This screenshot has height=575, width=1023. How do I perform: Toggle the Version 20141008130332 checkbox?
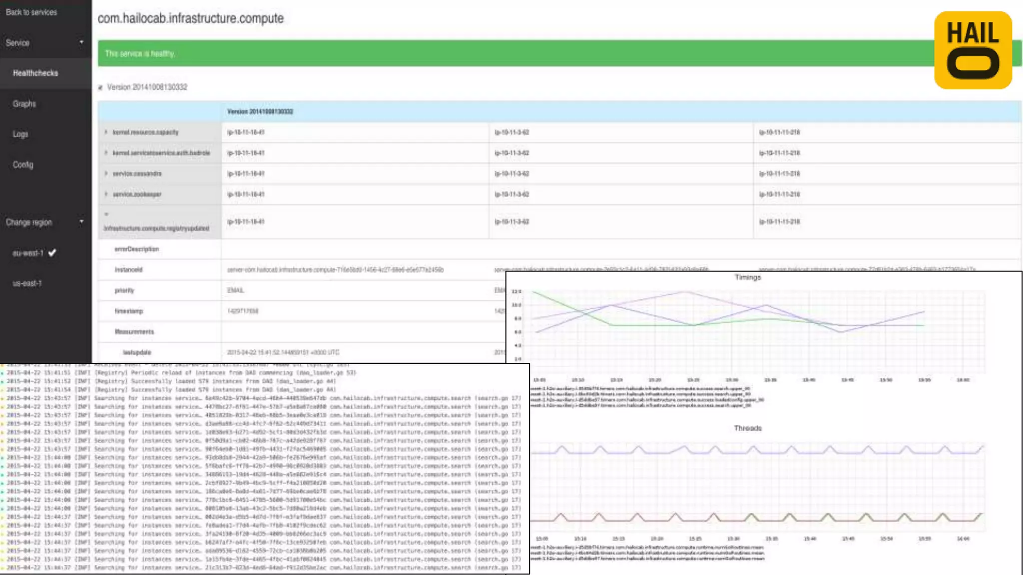[x=100, y=88]
